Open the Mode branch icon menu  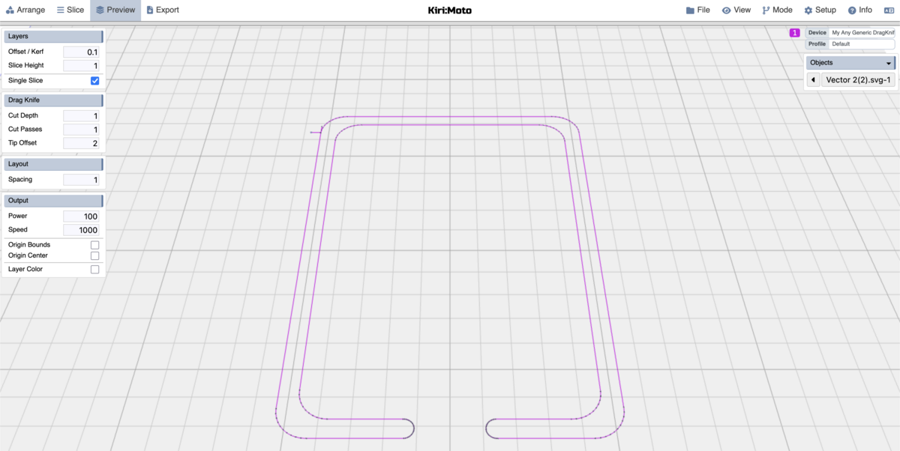click(x=766, y=10)
